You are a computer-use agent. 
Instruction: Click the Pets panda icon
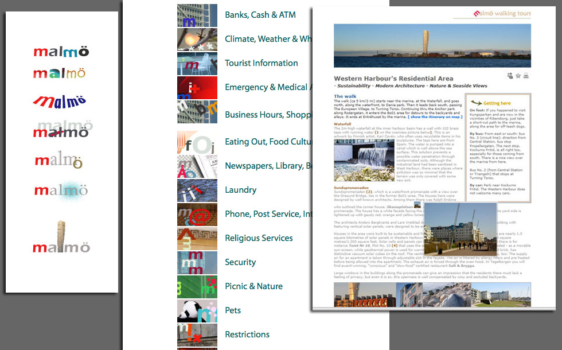coord(197,311)
